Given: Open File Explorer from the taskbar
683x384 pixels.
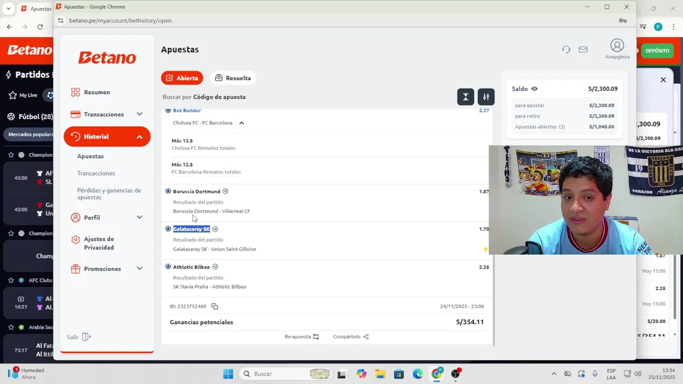Looking at the screenshot, I should tap(380, 374).
